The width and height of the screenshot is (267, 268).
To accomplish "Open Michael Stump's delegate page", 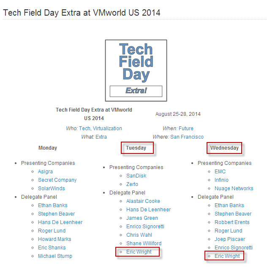I will coord(55,256).
